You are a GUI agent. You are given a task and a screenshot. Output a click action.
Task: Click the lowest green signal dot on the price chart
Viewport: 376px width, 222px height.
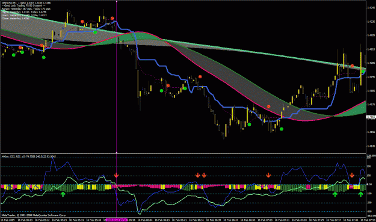282,129
